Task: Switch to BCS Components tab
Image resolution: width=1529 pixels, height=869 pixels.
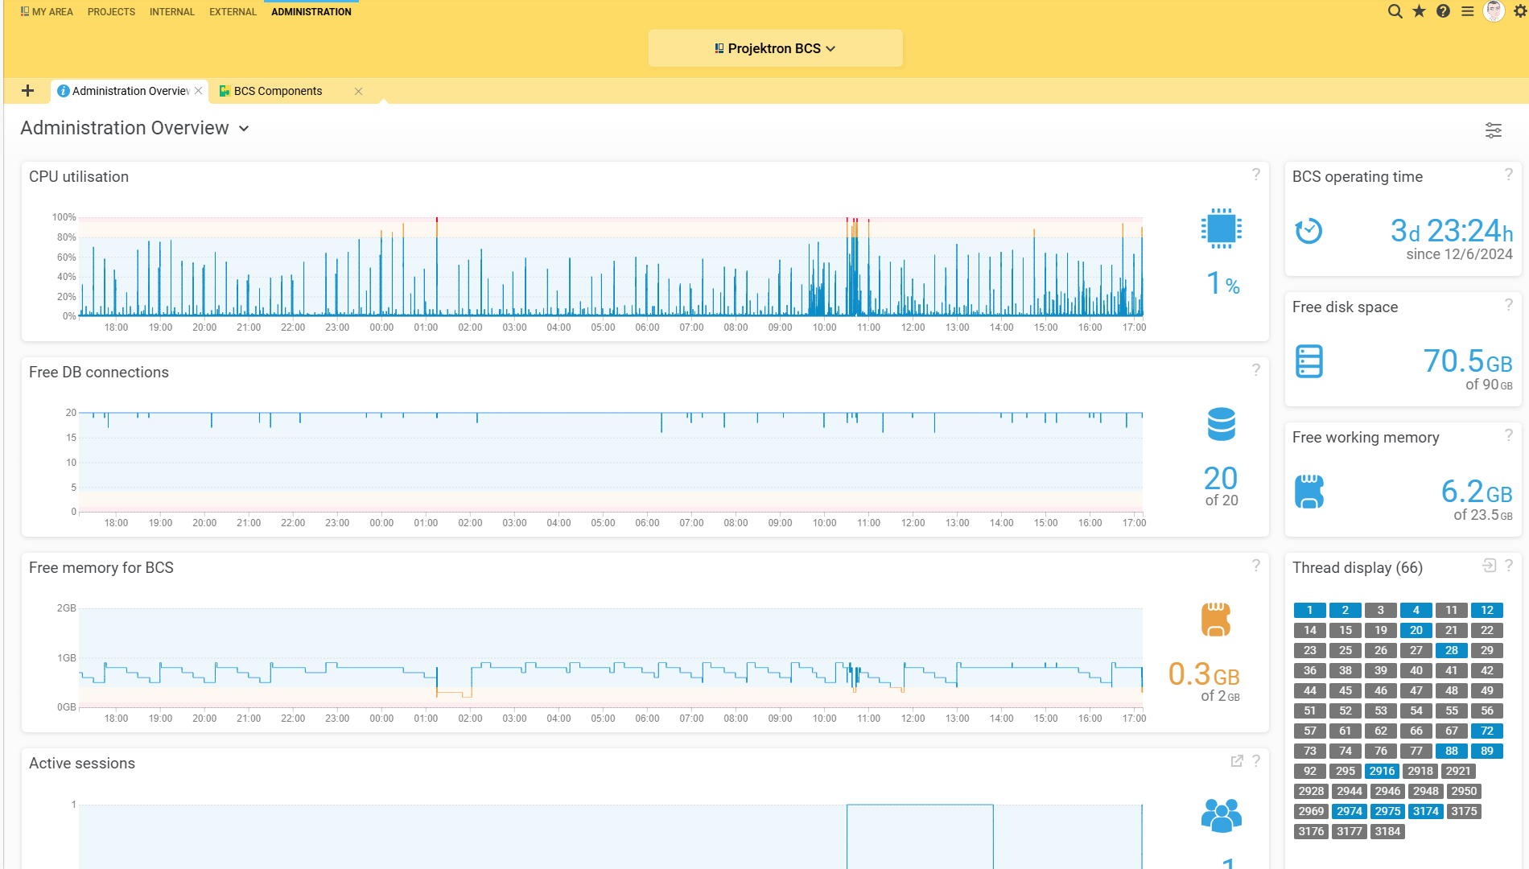Action: [278, 91]
